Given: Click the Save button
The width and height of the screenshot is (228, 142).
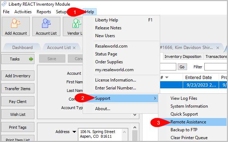Looking at the screenshot, I should (x=52, y=59).
